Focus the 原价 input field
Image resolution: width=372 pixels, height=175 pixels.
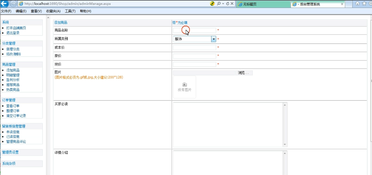pos(195,56)
